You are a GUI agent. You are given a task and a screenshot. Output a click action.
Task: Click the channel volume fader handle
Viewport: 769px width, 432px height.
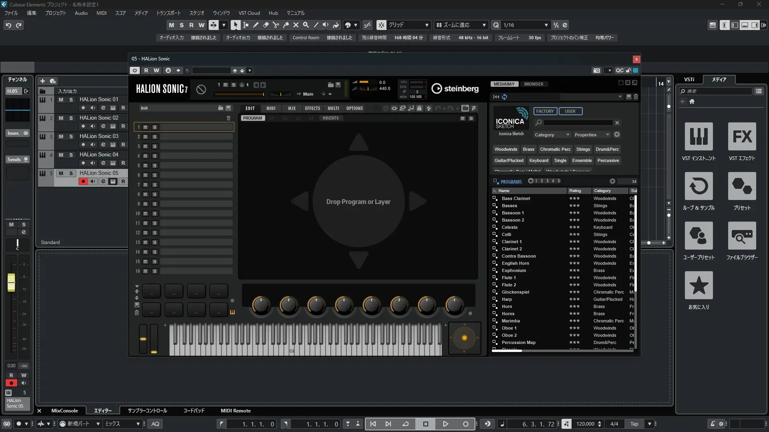(x=11, y=282)
